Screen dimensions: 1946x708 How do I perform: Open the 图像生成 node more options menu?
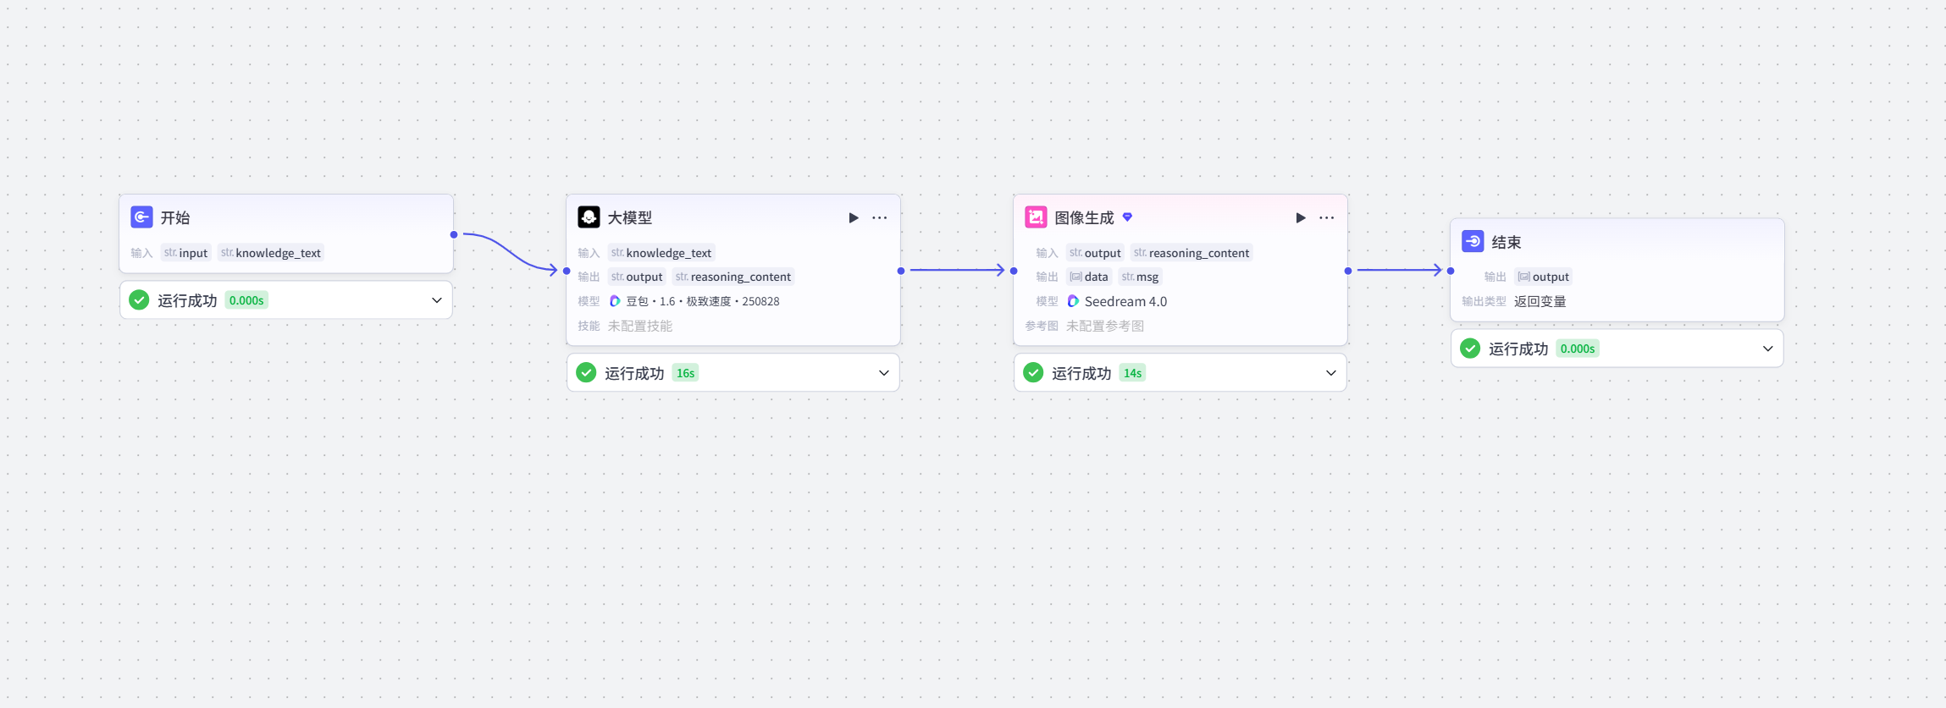point(1327,218)
